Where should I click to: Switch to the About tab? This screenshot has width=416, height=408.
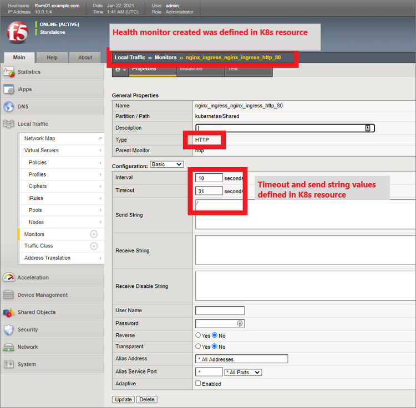coord(85,58)
